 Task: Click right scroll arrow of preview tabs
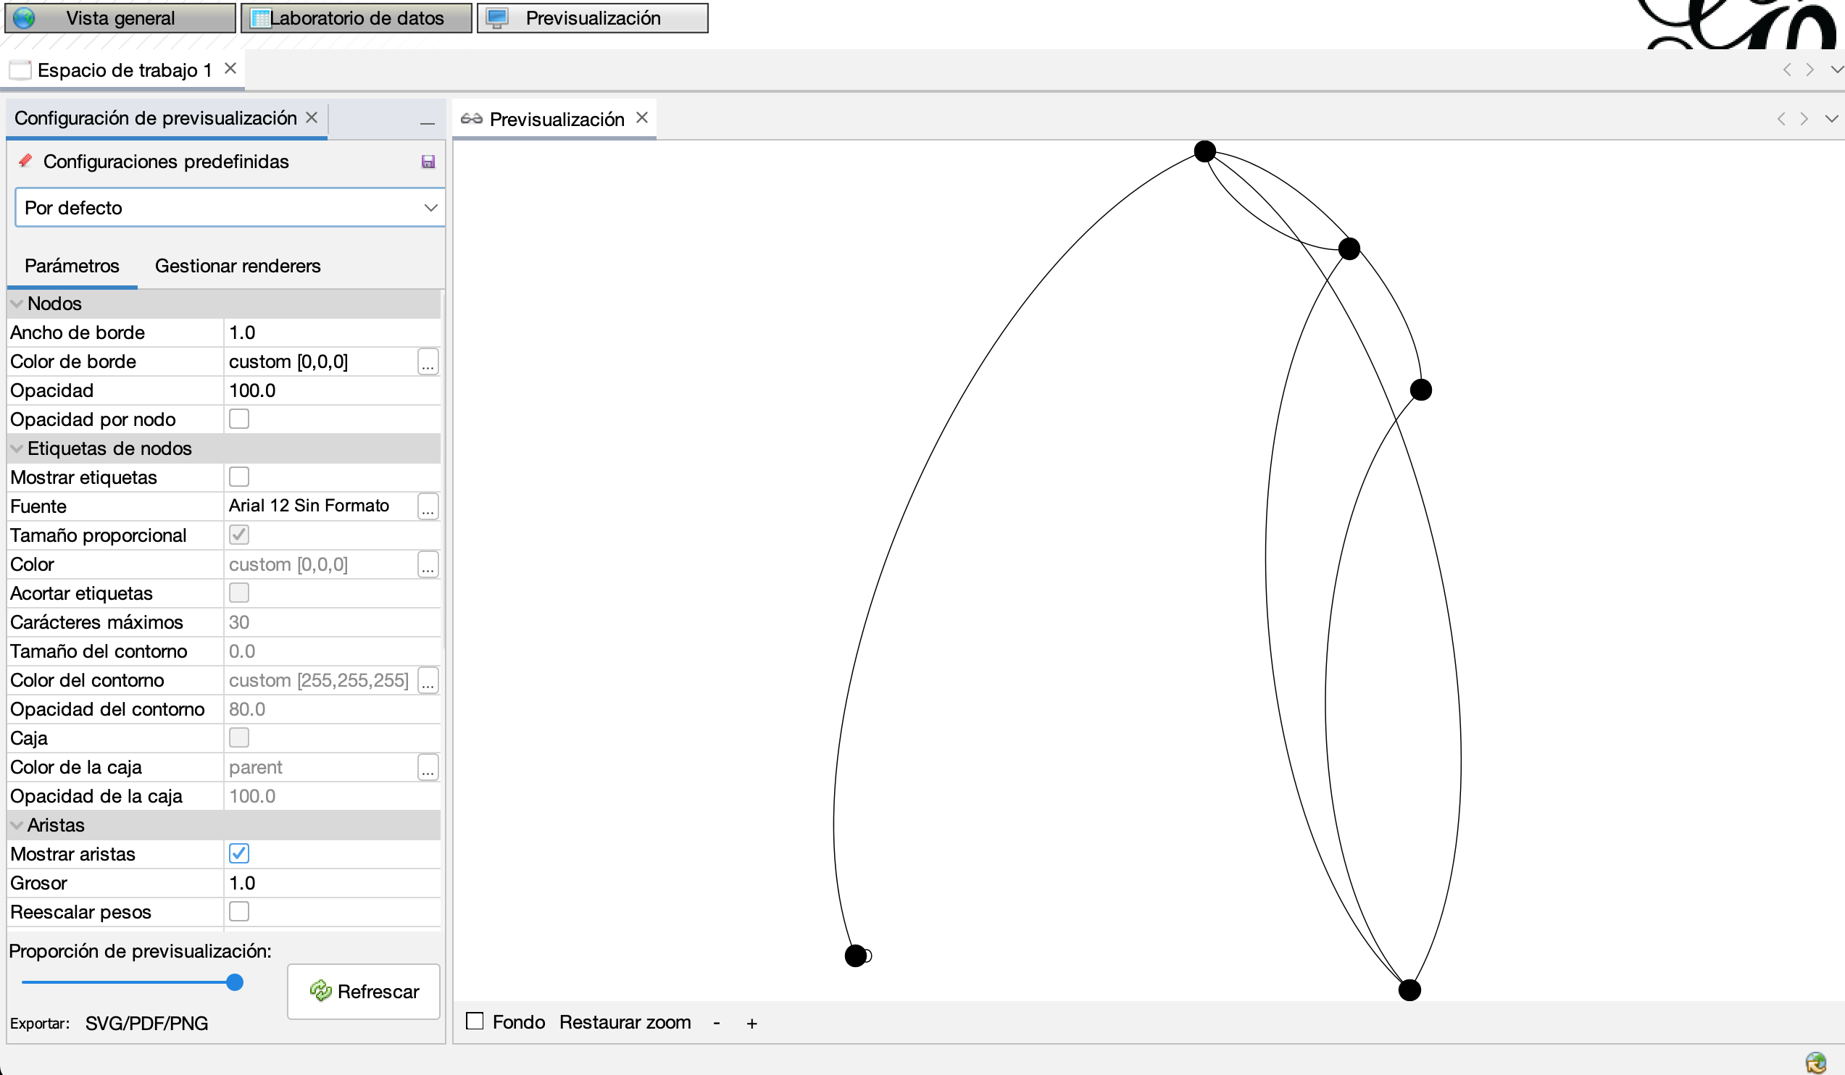pos(1804,119)
